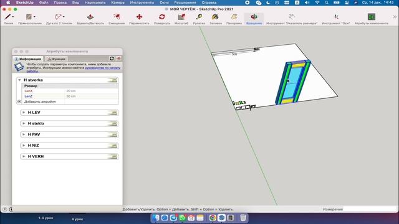Viewport: 399px width, 224px height.
Task: Switch to the Функции tab
Action: click(57, 58)
